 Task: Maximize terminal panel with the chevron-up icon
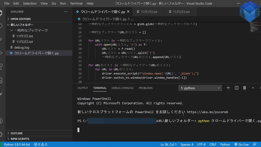pyautogui.click(x=253, y=88)
